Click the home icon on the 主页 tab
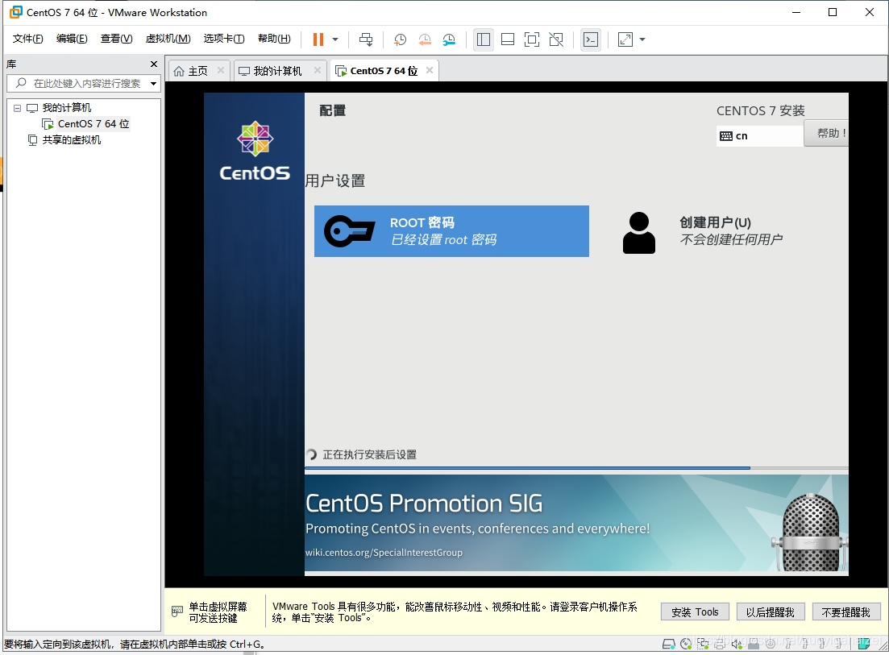This screenshot has height=655, width=889. click(x=179, y=71)
